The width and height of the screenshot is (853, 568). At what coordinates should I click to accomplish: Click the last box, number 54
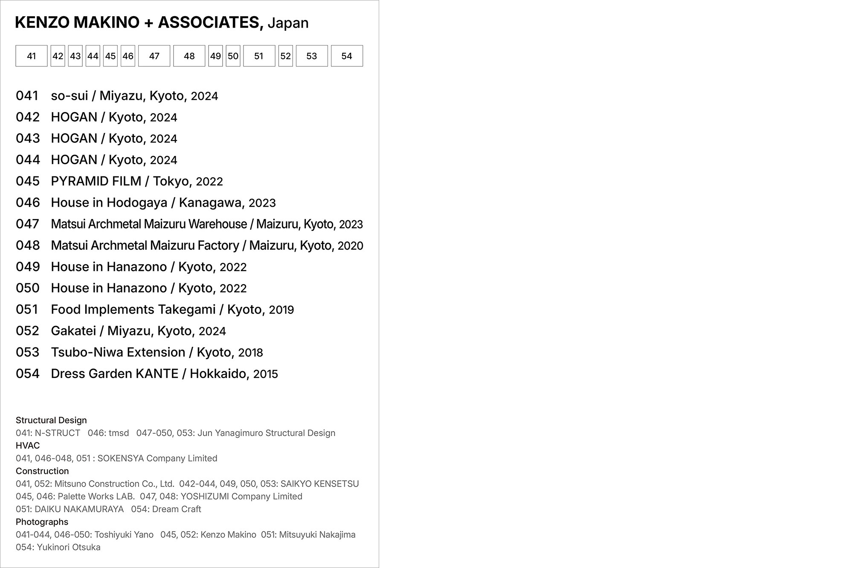pos(347,56)
